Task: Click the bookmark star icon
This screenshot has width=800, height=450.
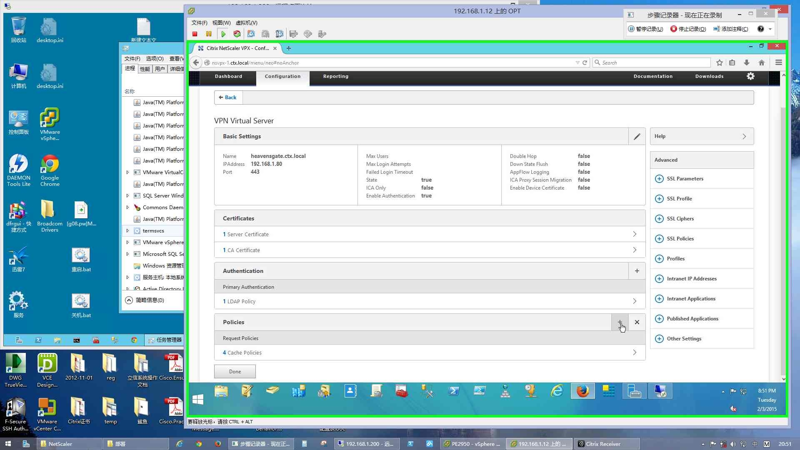Action: pyautogui.click(x=719, y=62)
